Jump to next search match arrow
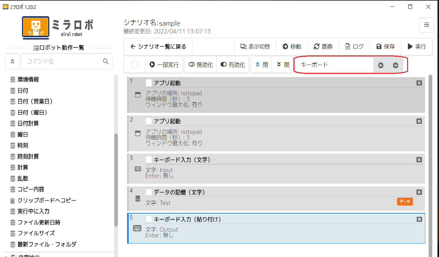 [x=395, y=65]
